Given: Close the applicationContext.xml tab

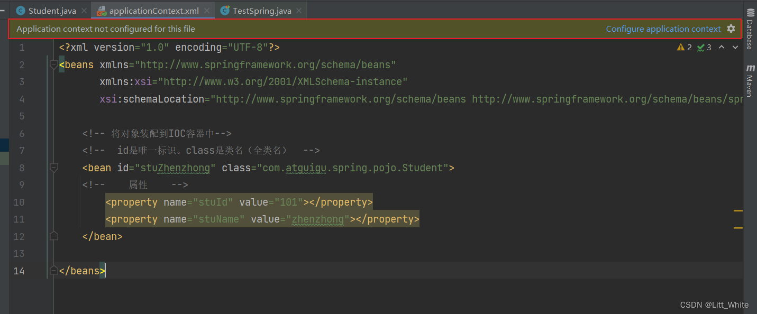Looking at the screenshot, I should tap(207, 11).
